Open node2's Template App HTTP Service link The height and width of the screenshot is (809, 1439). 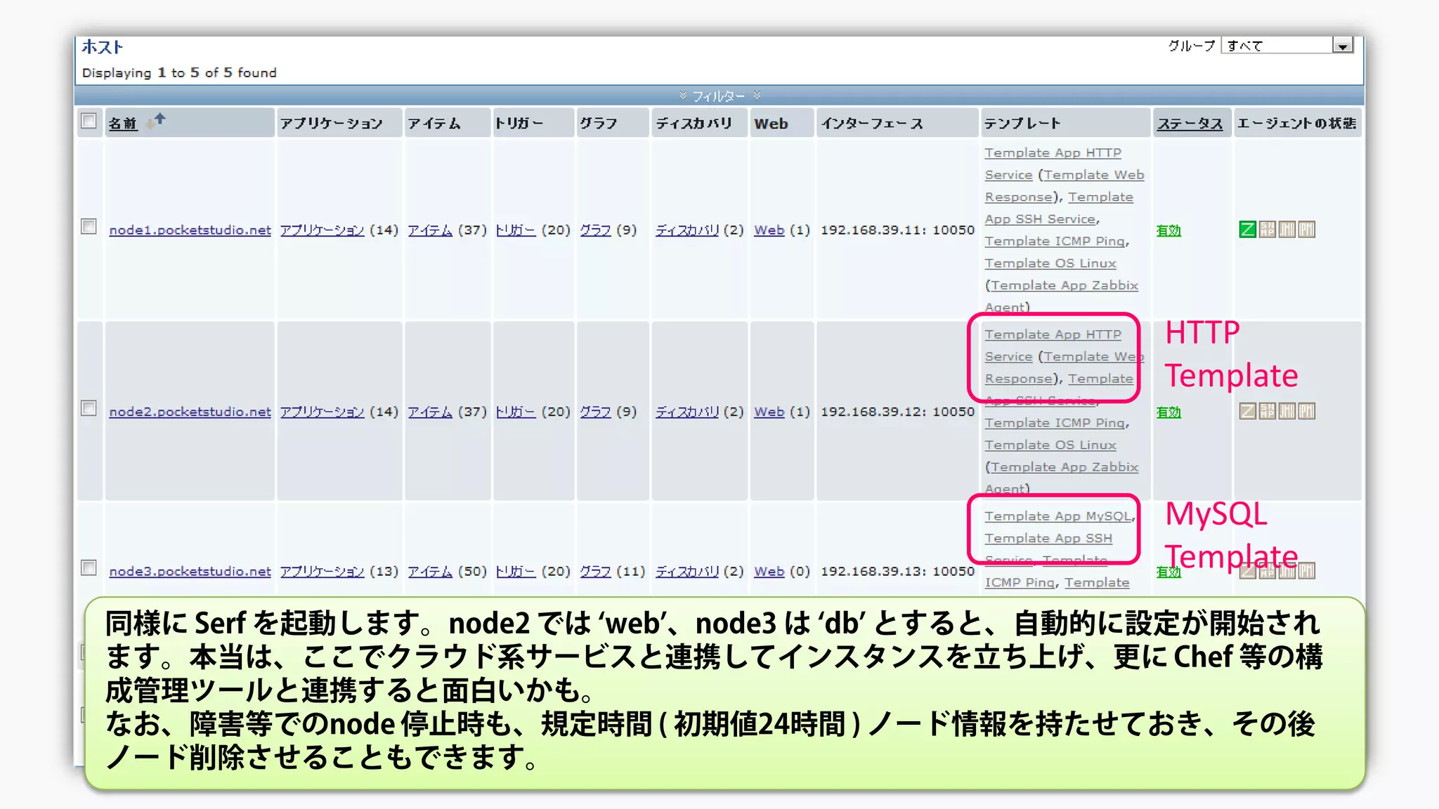tap(1053, 334)
